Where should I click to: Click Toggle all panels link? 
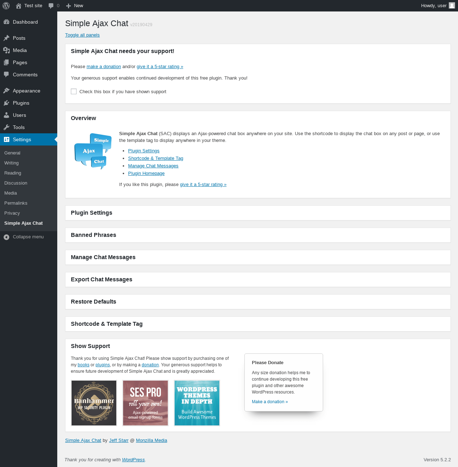point(82,35)
